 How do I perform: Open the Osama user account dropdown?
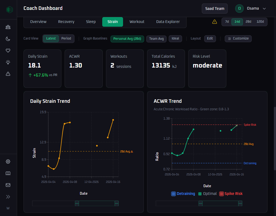(x=250, y=9)
